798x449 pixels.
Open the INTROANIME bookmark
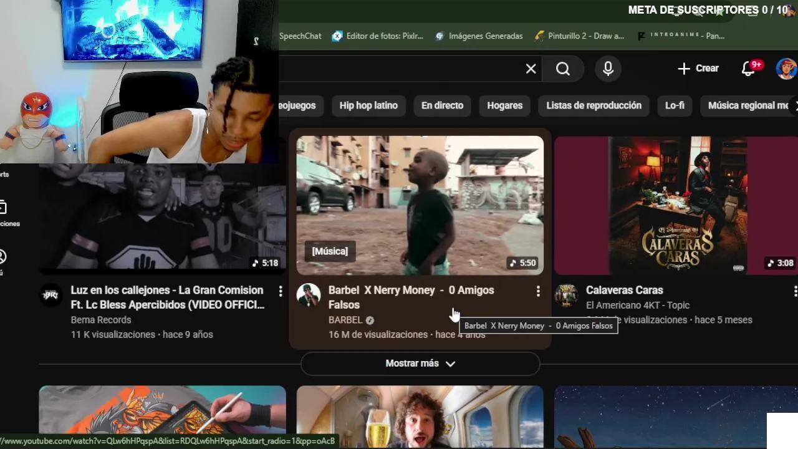click(x=681, y=36)
